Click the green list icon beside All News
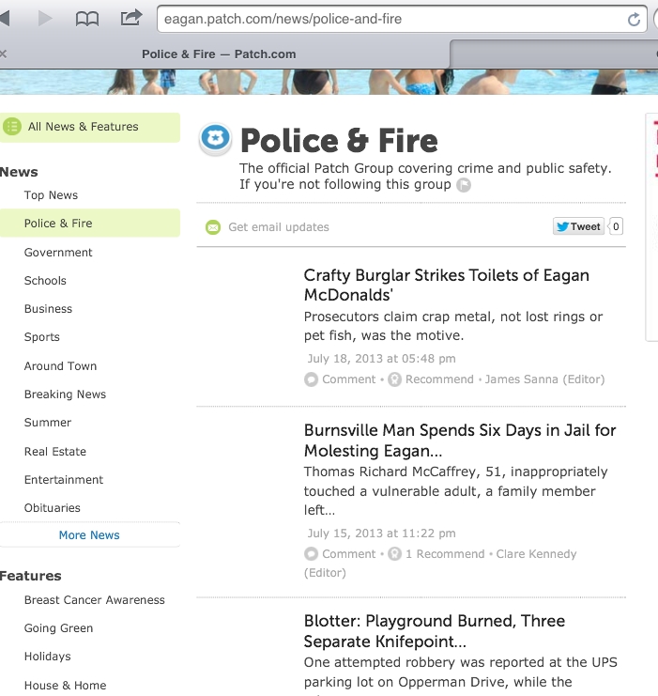 click(x=12, y=127)
